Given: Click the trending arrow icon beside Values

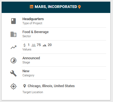Looking at the screenshot, I should click(x=13, y=47).
